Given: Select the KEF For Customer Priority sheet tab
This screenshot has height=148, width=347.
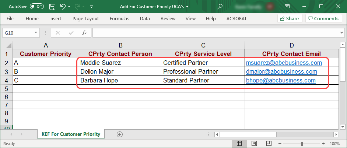Looking at the screenshot, I should [x=71, y=134].
